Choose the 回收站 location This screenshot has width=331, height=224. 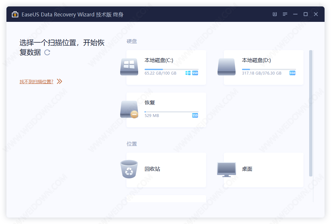coord(152,169)
